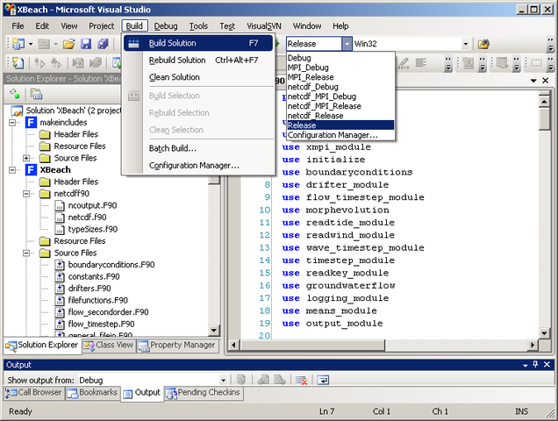Viewport: 558px width, 421px height.
Task: Open the Show output from dropdown
Action: point(223,380)
